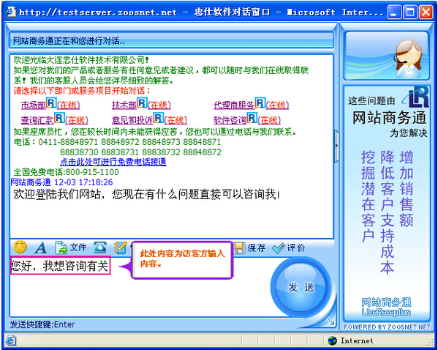The height and width of the screenshot is (350, 438).
Task: Choose the 意见和投诉 link
Action: point(132,120)
